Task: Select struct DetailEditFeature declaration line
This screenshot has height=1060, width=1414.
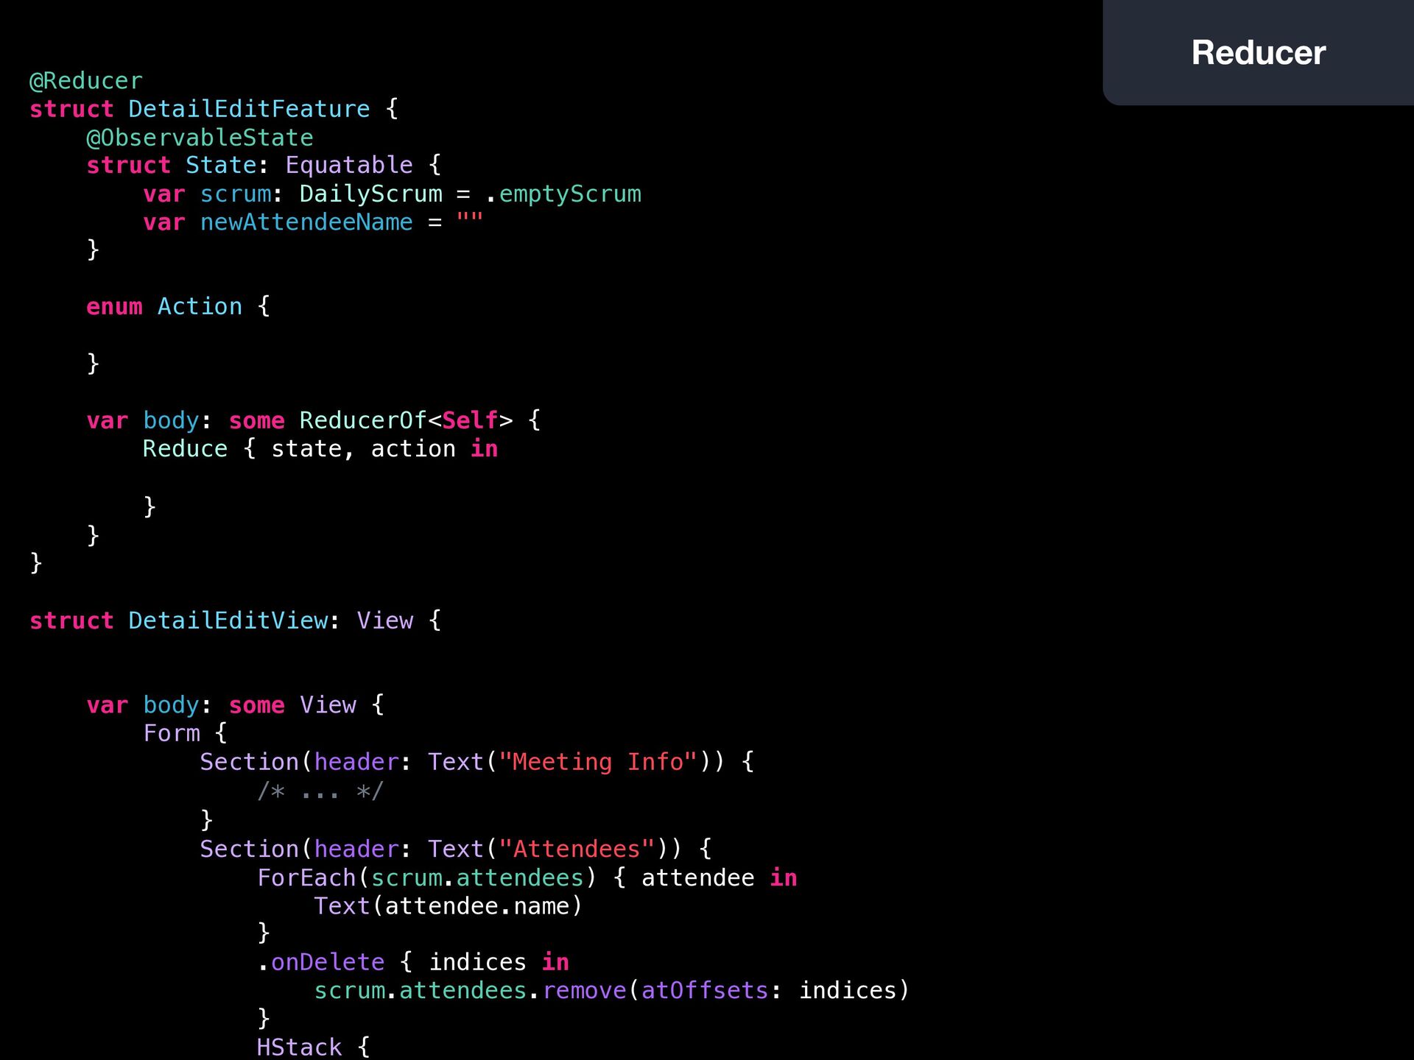Action: 214,109
